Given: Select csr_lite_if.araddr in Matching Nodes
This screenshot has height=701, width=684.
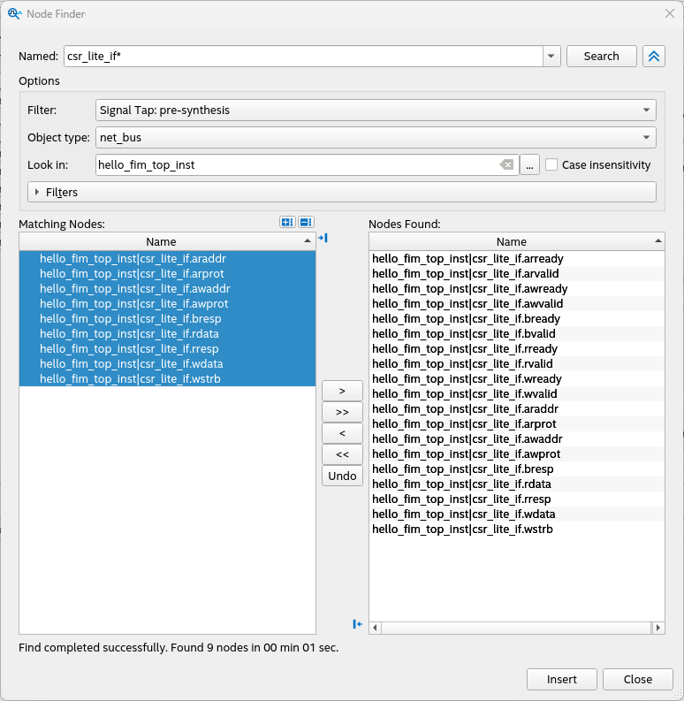Looking at the screenshot, I should [167, 259].
